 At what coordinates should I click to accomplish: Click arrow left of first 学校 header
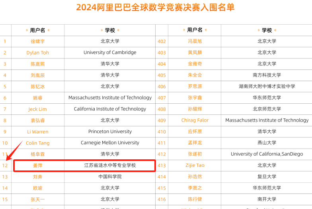click(101, 30)
